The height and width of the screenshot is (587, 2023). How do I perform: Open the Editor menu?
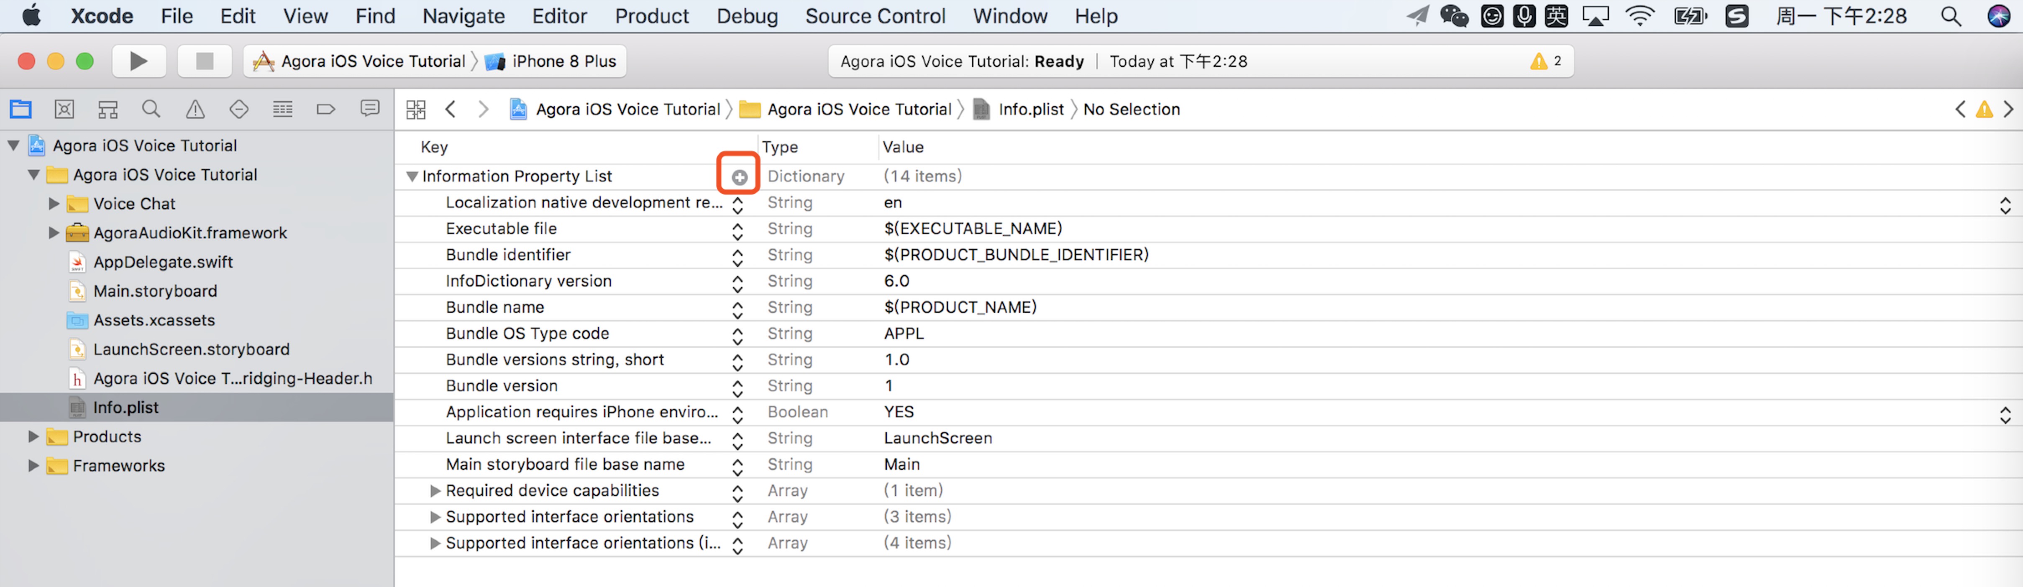click(559, 16)
